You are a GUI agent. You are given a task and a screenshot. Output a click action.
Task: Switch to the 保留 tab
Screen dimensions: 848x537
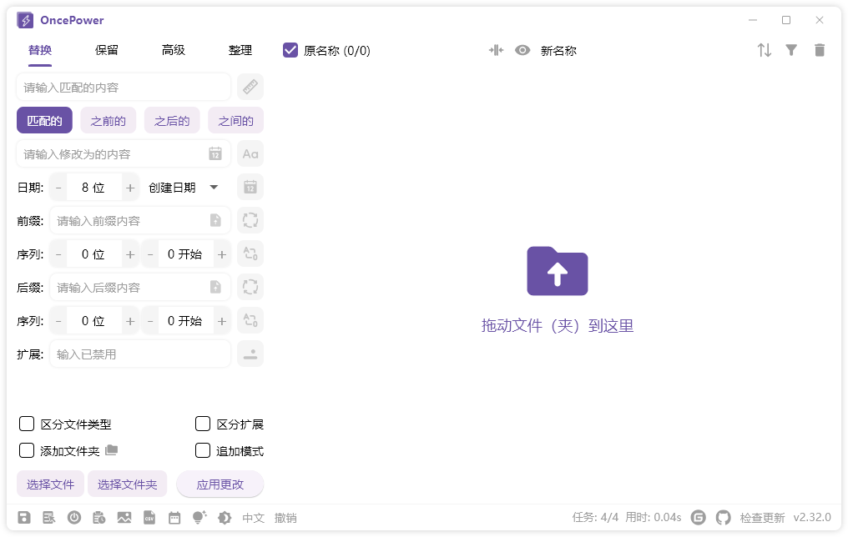pyautogui.click(x=109, y=50)
